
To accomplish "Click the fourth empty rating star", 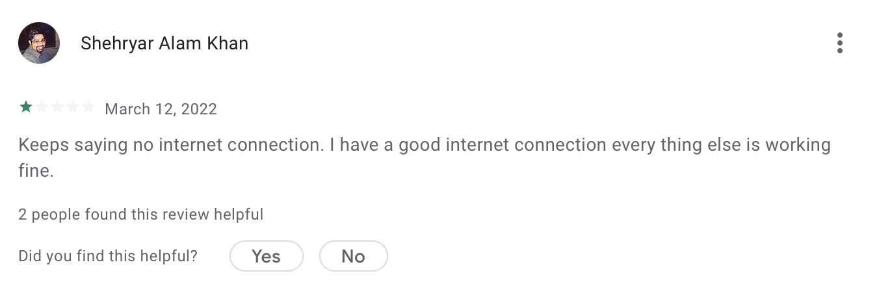I will 73,107.
